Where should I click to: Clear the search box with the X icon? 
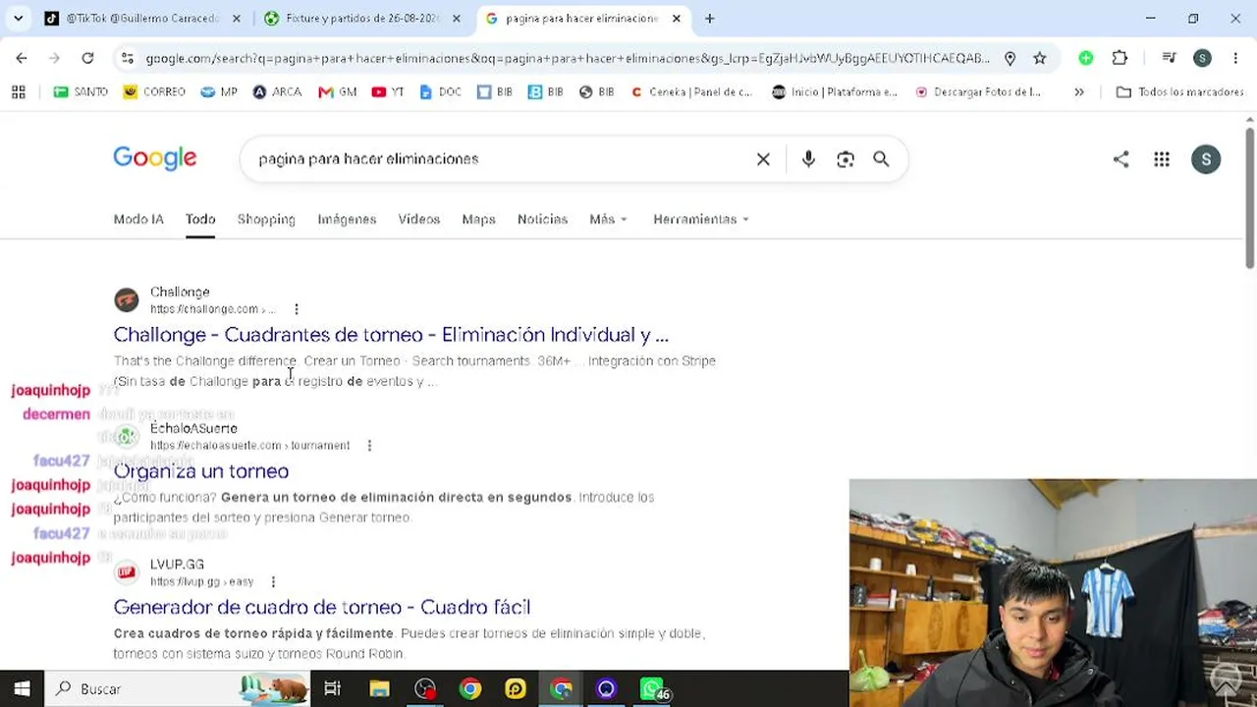[763, 159]
